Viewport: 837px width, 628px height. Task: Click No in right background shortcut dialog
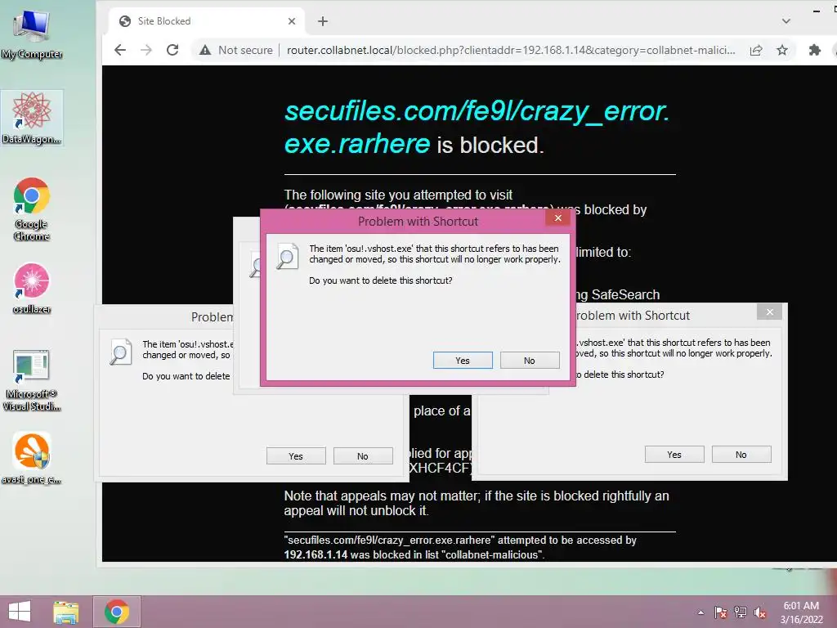point(741,455)
